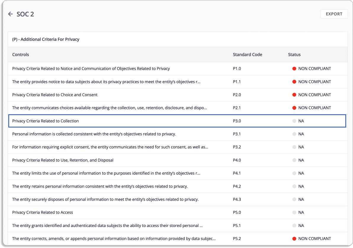Click the red status dot in row P2.1

tap(294, 108)
